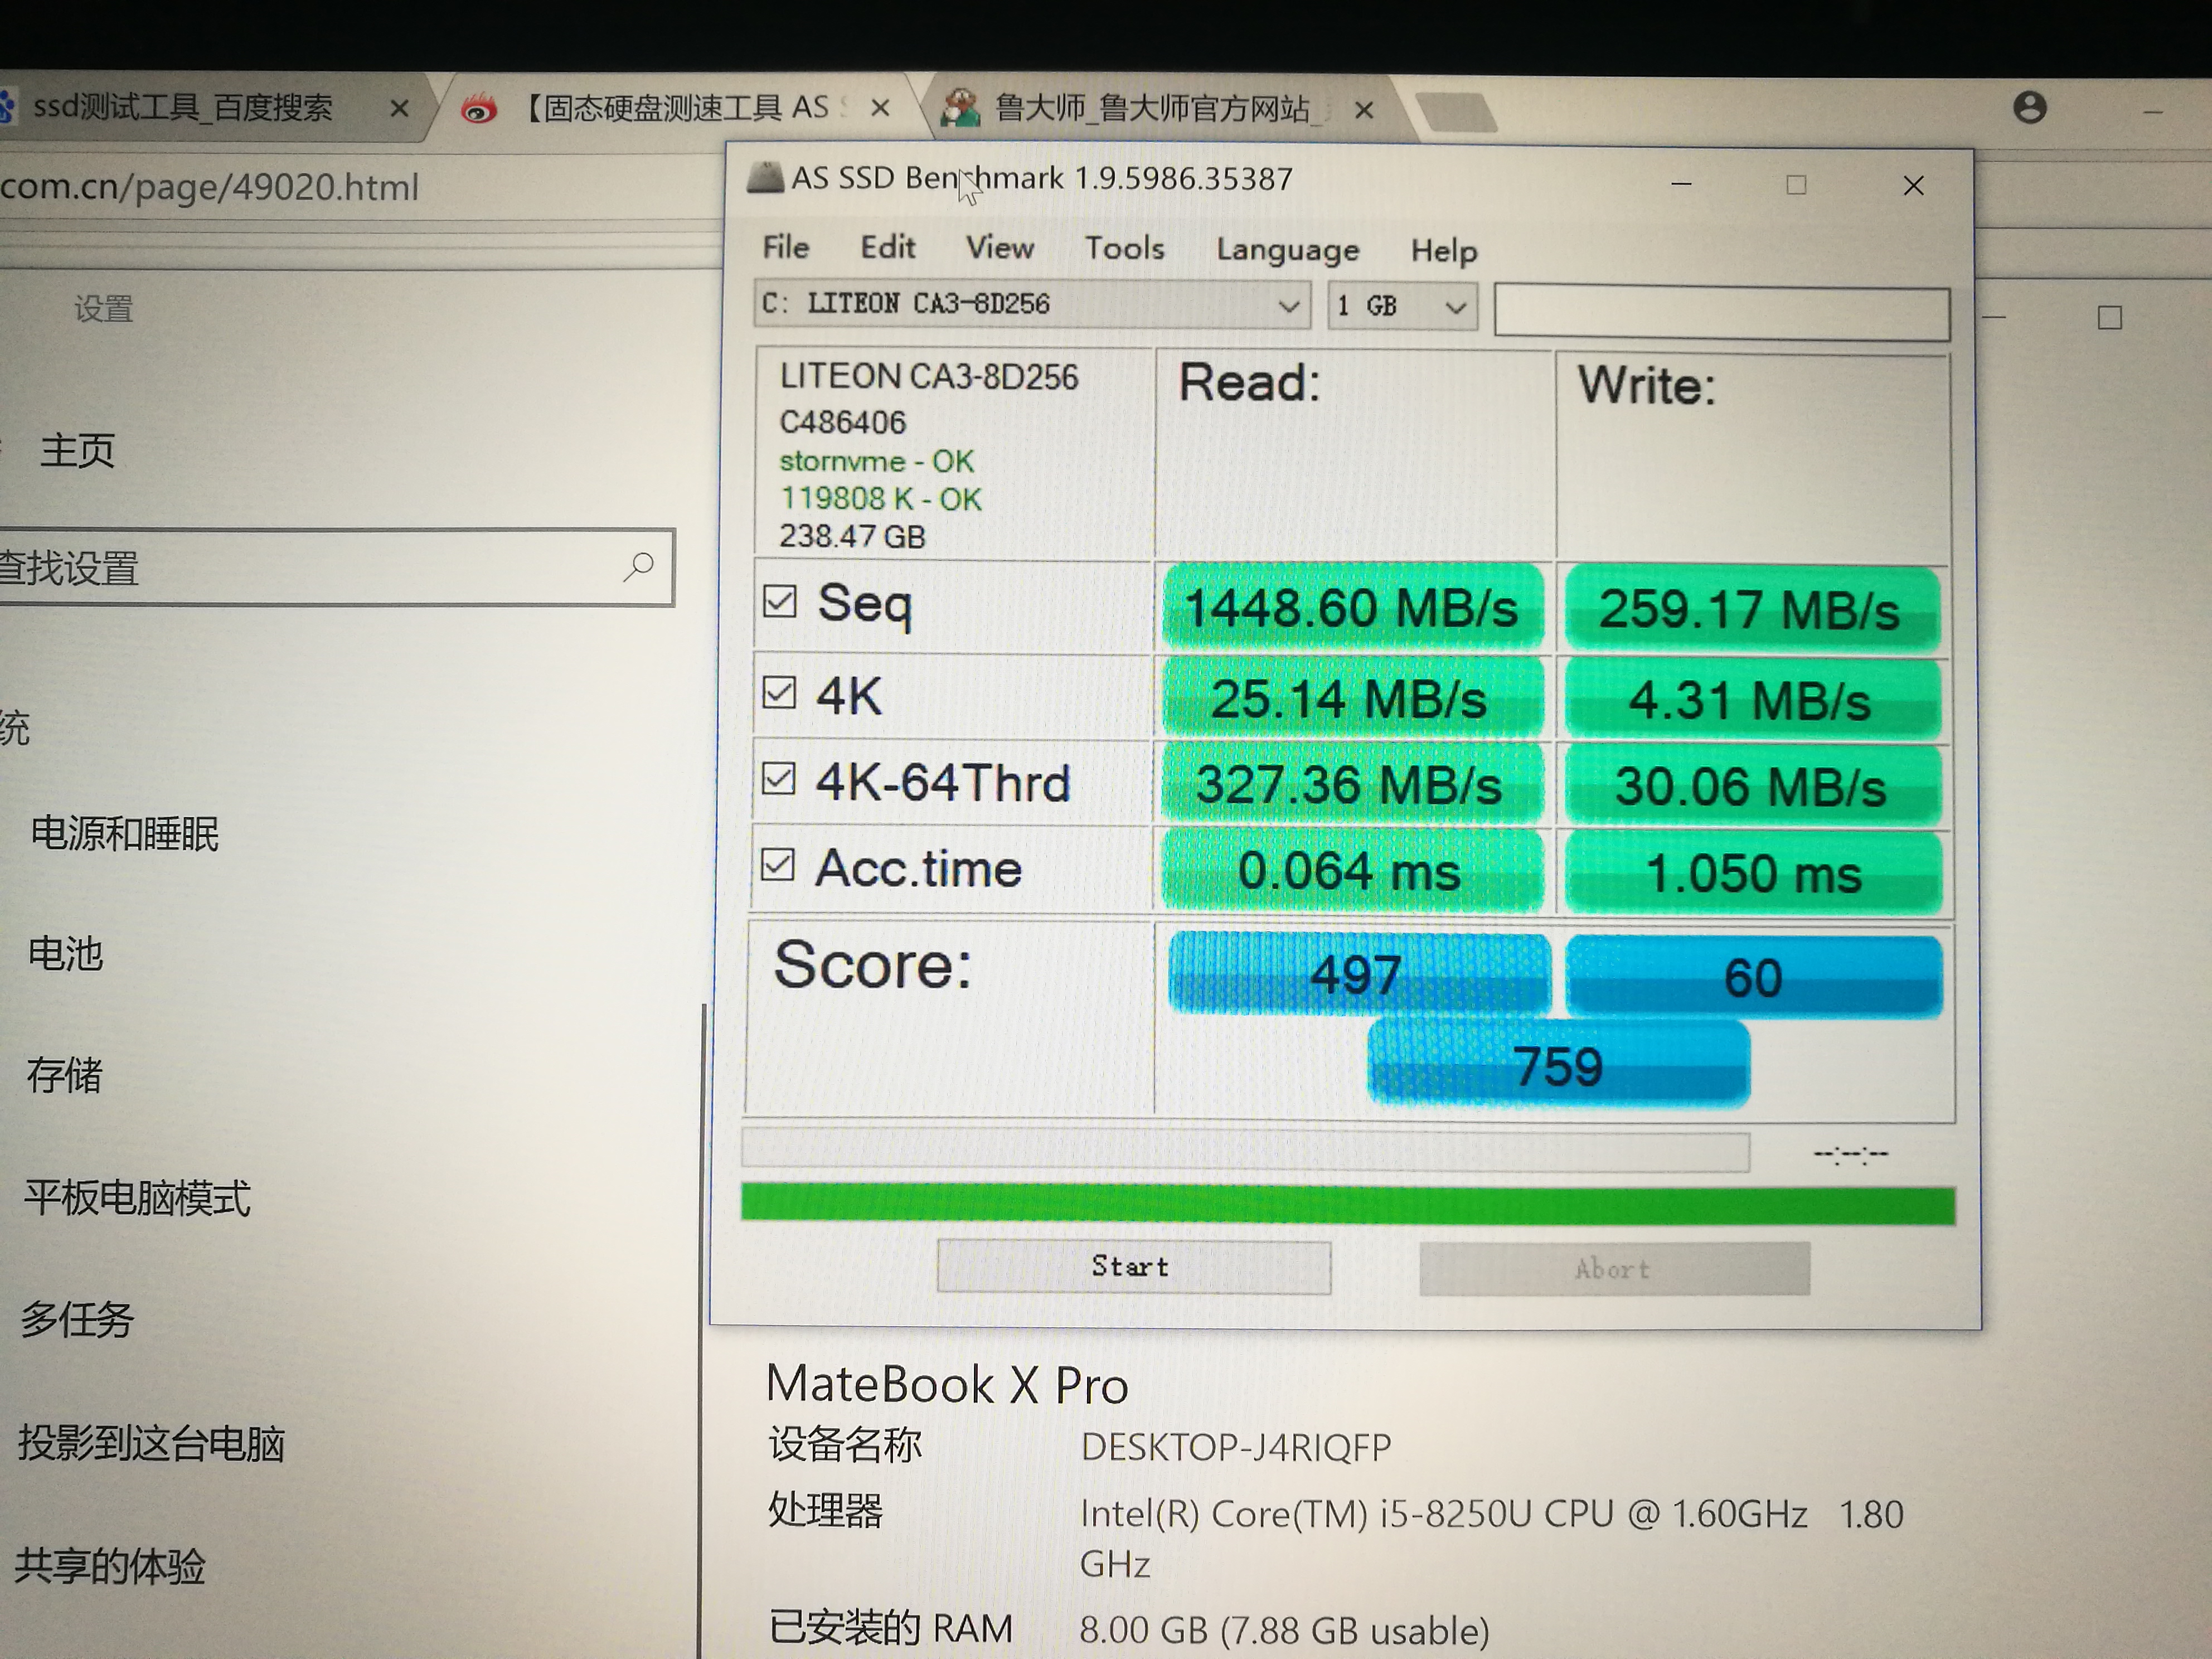The image size is (2212, 1659).
Task: Click the empty upper progress bar
Action: pyautogui.click(x=1245, y=1151)
